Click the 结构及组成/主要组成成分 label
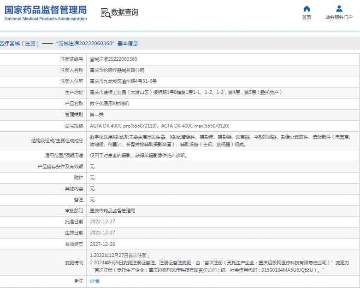Image resolution: width=360 pixels, height=291 pixels. point(57,141)
